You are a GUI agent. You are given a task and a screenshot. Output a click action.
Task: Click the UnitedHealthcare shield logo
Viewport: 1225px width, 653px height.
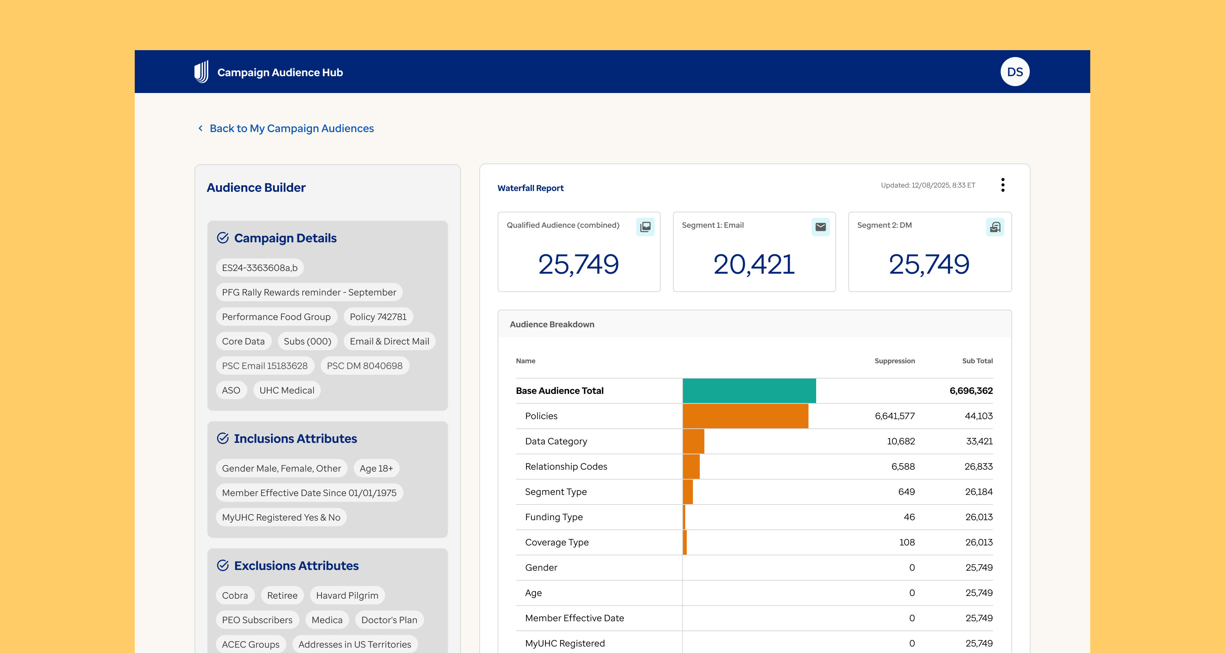point(201,72)
